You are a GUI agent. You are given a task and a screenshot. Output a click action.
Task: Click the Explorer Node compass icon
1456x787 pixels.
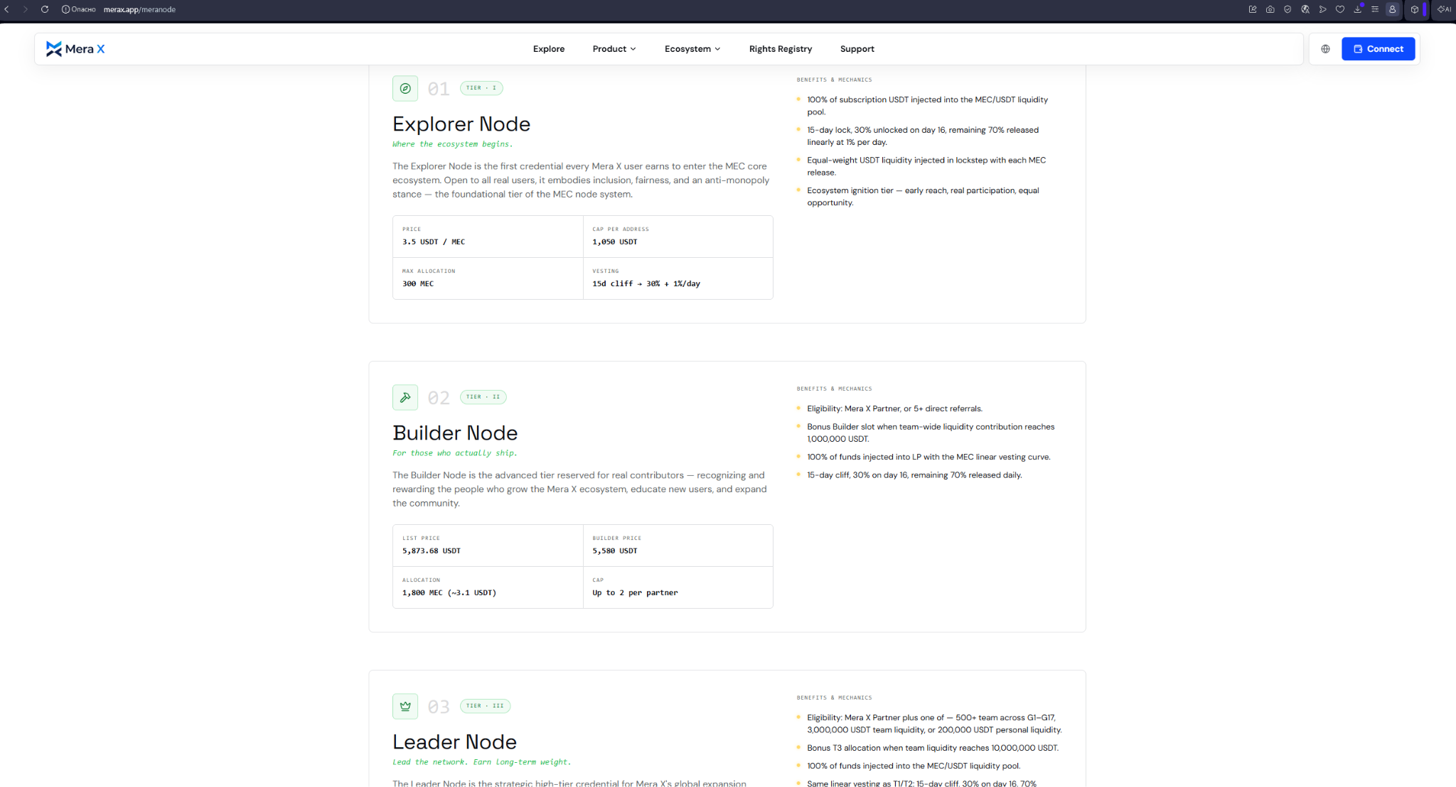pos(405,89)
